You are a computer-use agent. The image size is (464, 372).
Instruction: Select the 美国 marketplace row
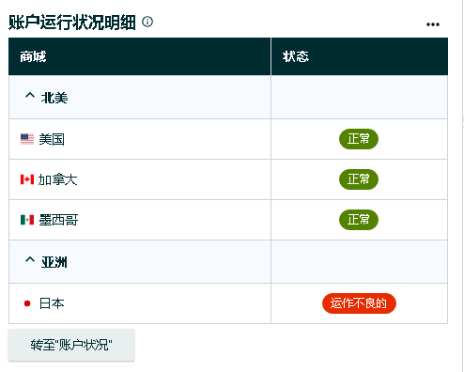[228, 139]
